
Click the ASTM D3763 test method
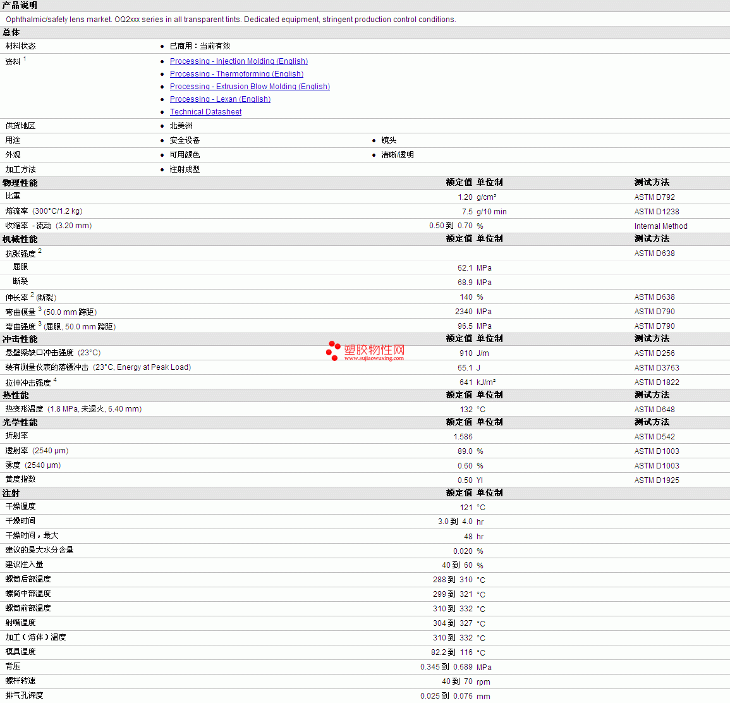657,367
